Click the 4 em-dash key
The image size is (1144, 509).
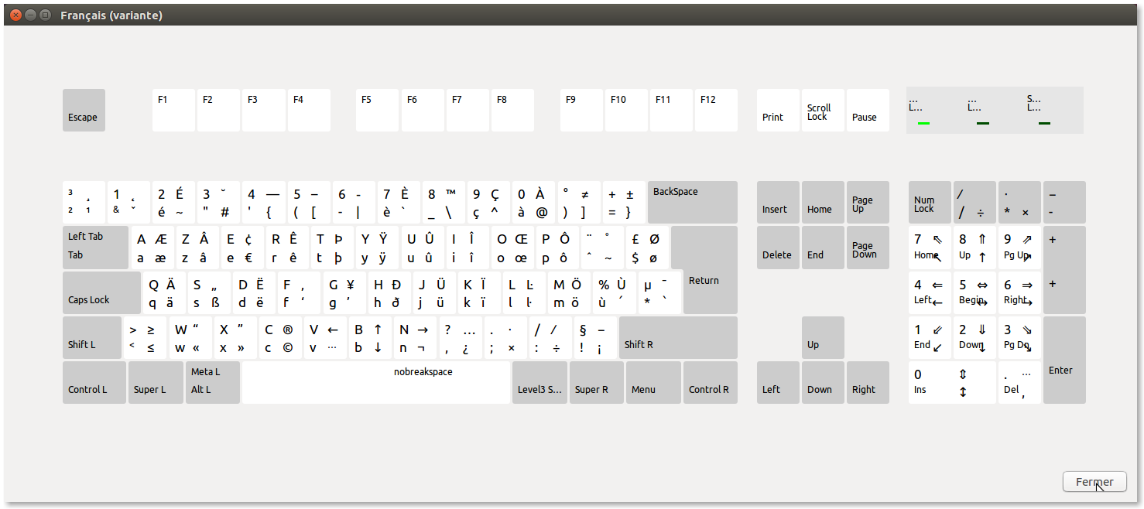coord(263,202)
